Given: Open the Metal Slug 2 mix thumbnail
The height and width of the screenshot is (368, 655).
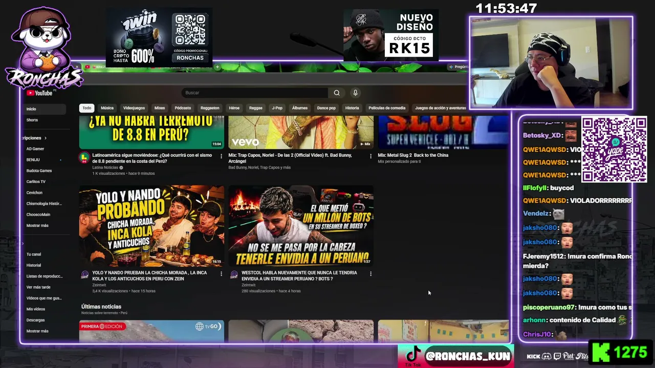Looking at the screenshot, I should [x=443, y=132].
